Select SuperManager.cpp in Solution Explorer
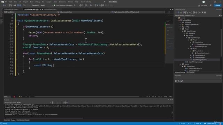The height and width of the screenshot is (125, 223). click(x=201, y=47)
